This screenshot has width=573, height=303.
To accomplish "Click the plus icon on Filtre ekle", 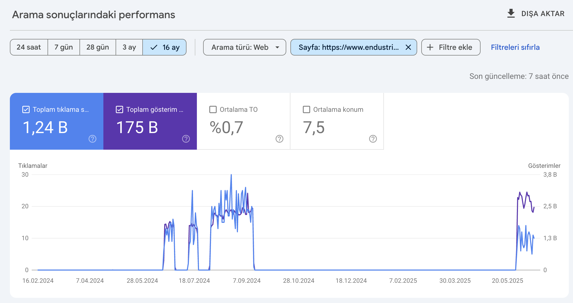I will click(430, 47).
